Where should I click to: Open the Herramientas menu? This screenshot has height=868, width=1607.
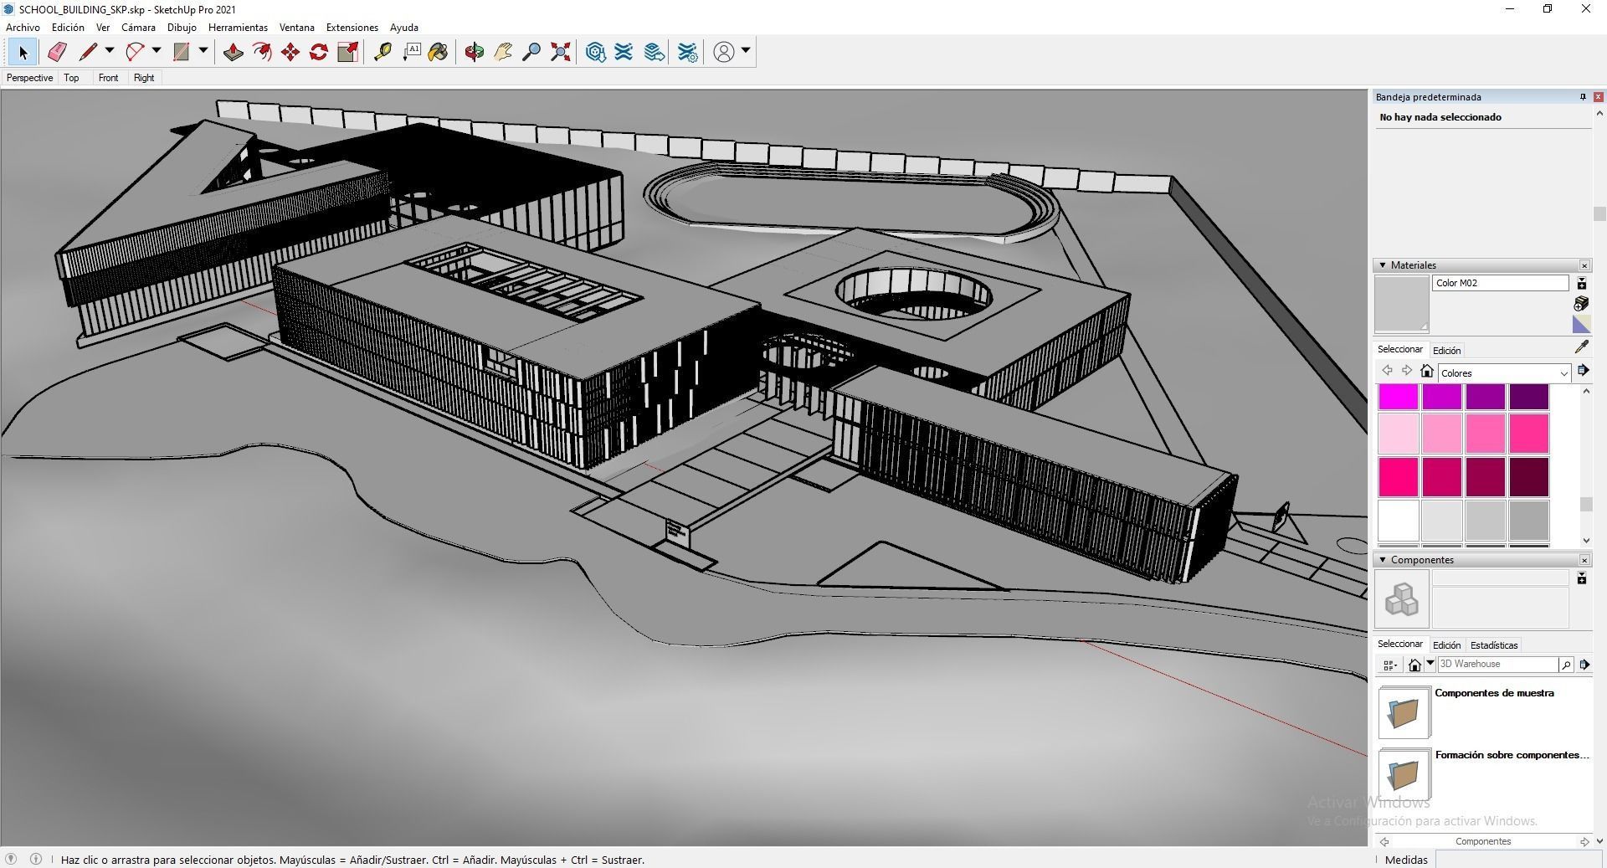click(238, 28)
